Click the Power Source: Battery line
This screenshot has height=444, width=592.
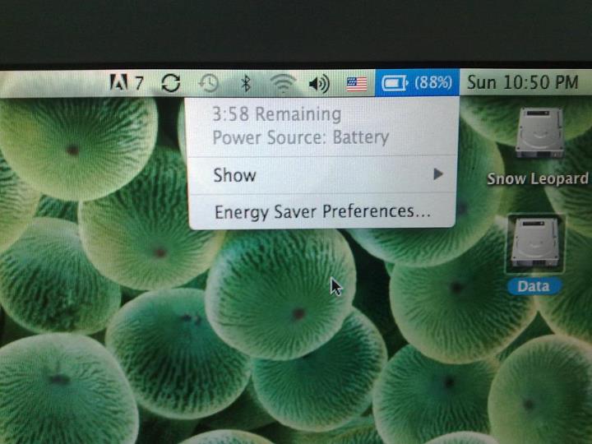point(300,136)
